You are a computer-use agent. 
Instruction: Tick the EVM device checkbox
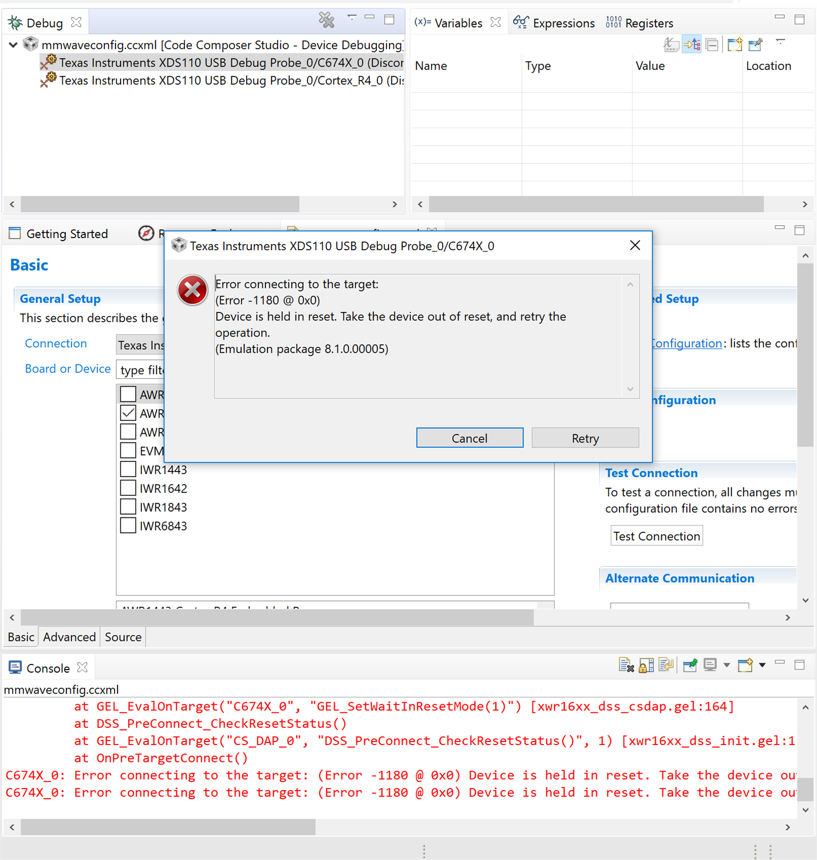point(128,450)
